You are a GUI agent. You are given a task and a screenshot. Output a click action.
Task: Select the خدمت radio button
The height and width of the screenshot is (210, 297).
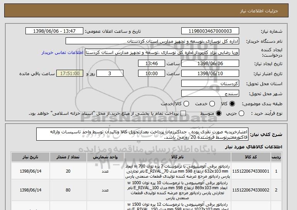point(212,104)
